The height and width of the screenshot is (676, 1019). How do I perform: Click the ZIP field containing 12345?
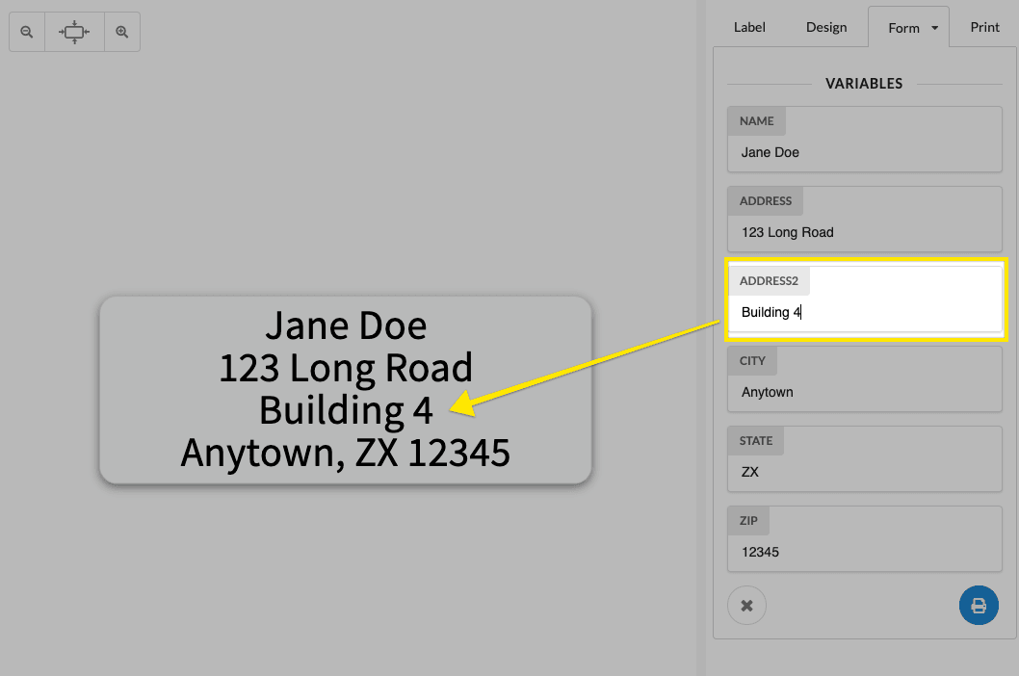(x=864, y=552)
